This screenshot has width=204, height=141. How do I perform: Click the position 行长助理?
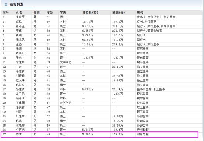[x=143, y=130]
